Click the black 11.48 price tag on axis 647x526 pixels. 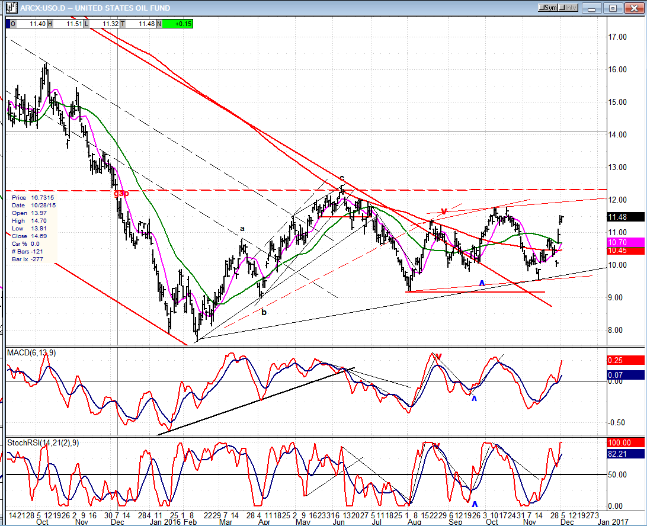coord(626,217)
